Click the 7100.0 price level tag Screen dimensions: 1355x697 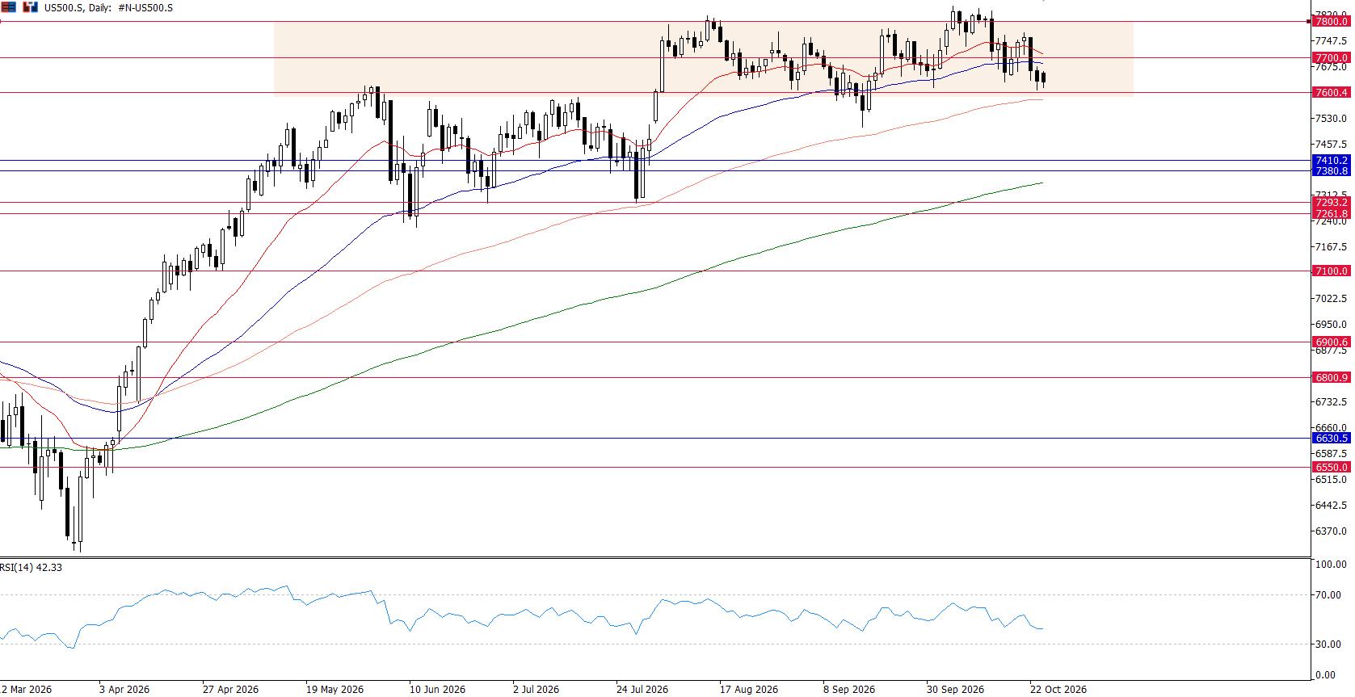1331,271
